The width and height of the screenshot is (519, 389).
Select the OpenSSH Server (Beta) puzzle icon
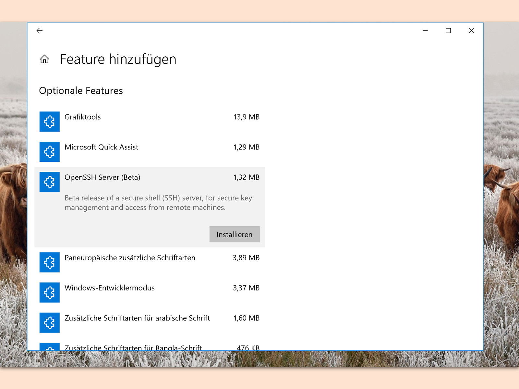click(x=50, y=182)
